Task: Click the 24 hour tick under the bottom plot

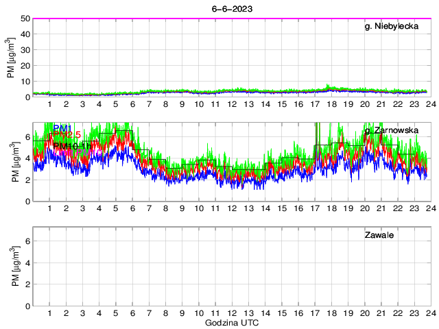Action: click(x=430, y=313)
